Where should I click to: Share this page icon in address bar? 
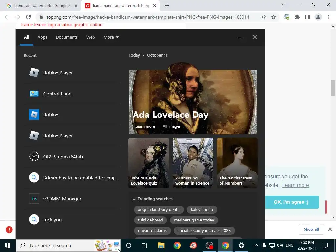coord(263,17)
